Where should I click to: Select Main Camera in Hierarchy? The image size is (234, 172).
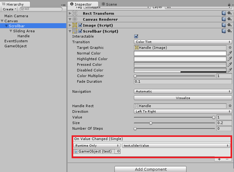point(16,16)
